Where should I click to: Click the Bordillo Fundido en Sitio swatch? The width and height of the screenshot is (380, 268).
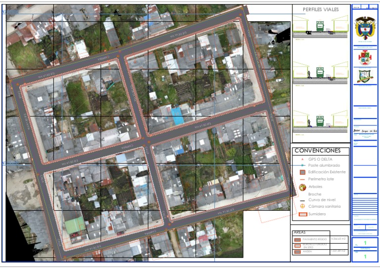pos(297,246)
